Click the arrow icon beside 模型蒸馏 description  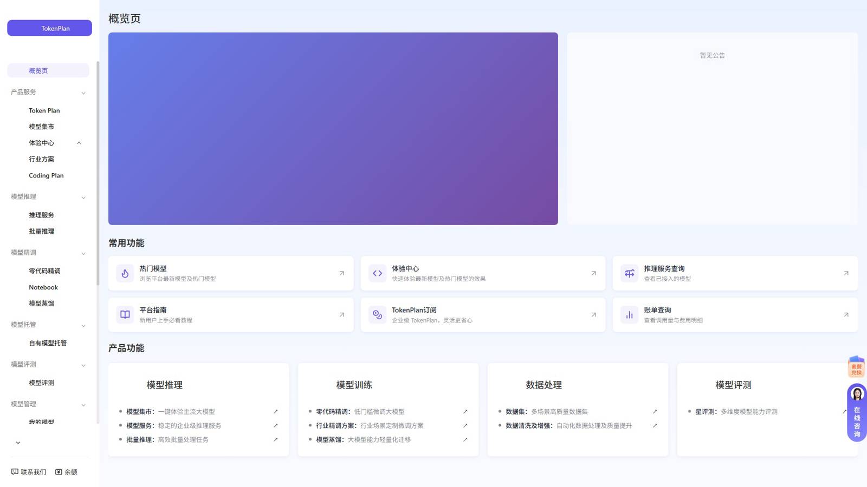(x=465, y=440)
